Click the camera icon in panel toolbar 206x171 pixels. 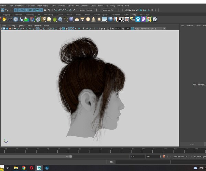pos(15,29)
